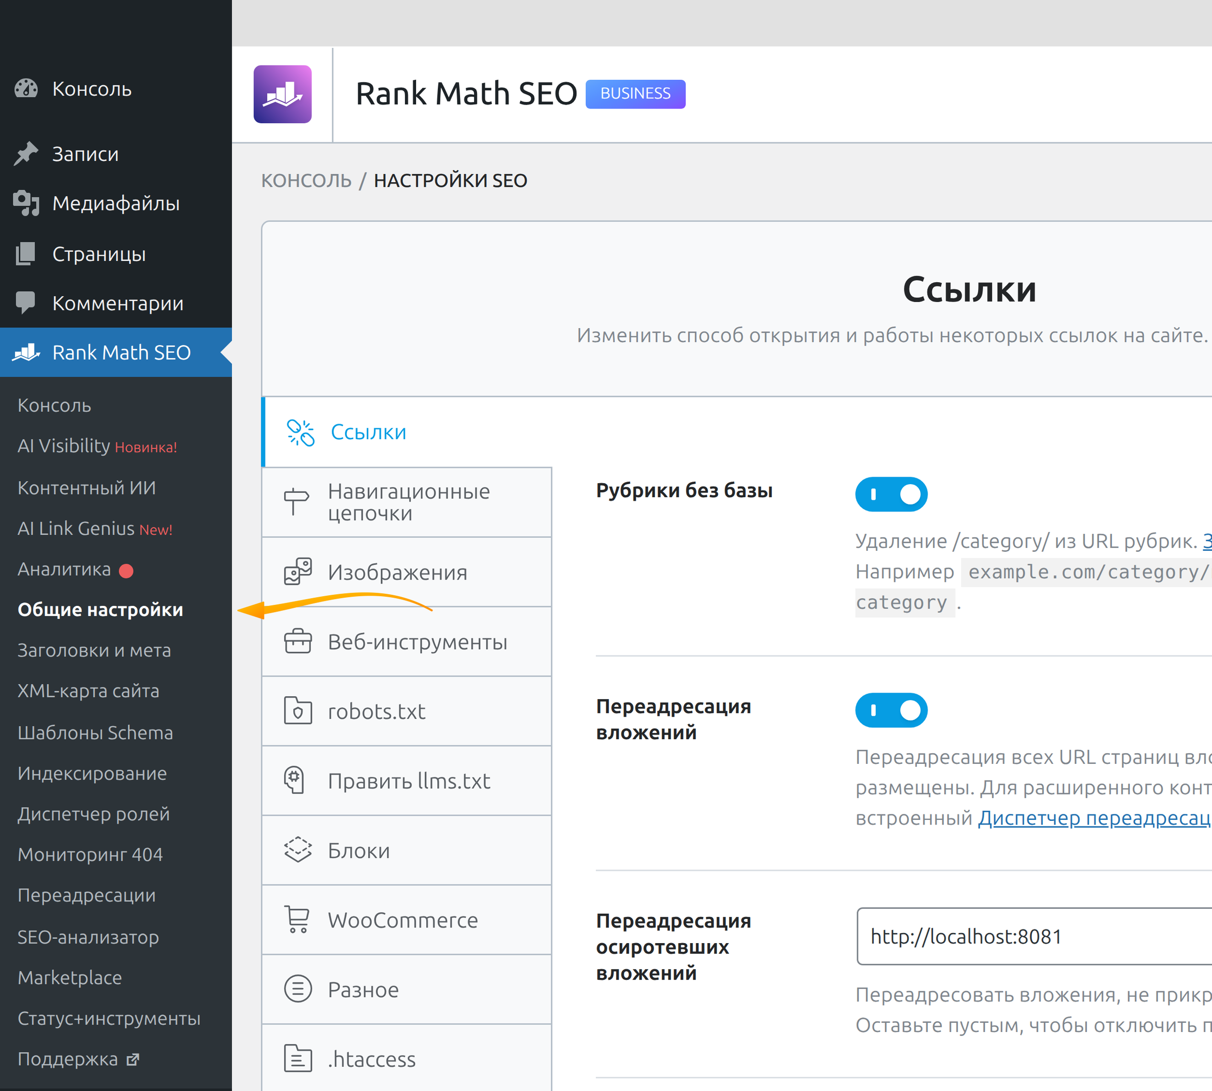Click the robots.txt folder icon

[x=298, y=711]
